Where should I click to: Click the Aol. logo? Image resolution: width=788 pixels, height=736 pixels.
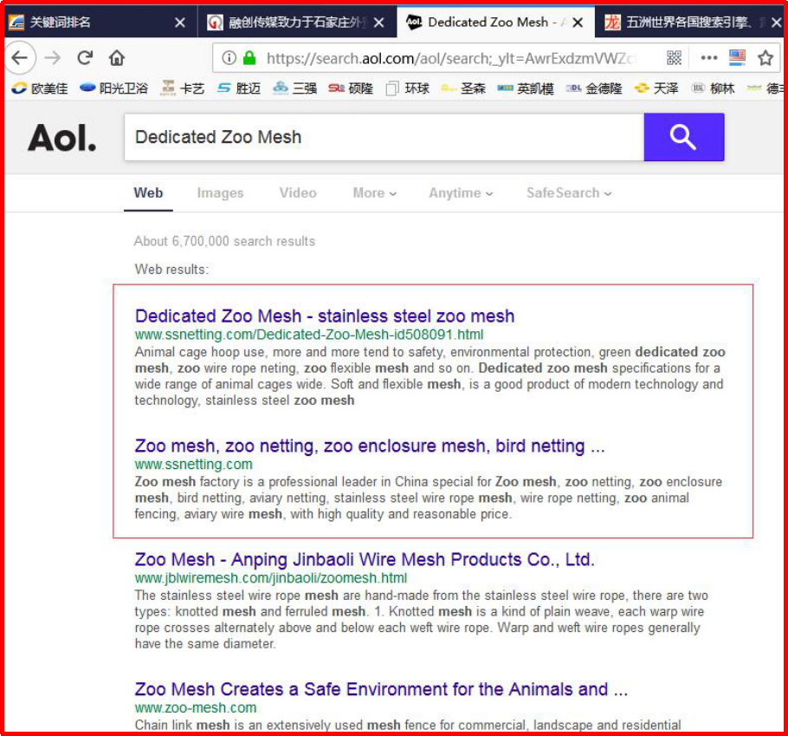tap(62, 138)
